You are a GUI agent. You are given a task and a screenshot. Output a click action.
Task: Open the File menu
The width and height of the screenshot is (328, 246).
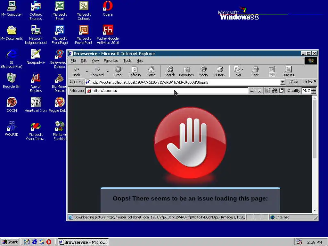pos(73,61)
